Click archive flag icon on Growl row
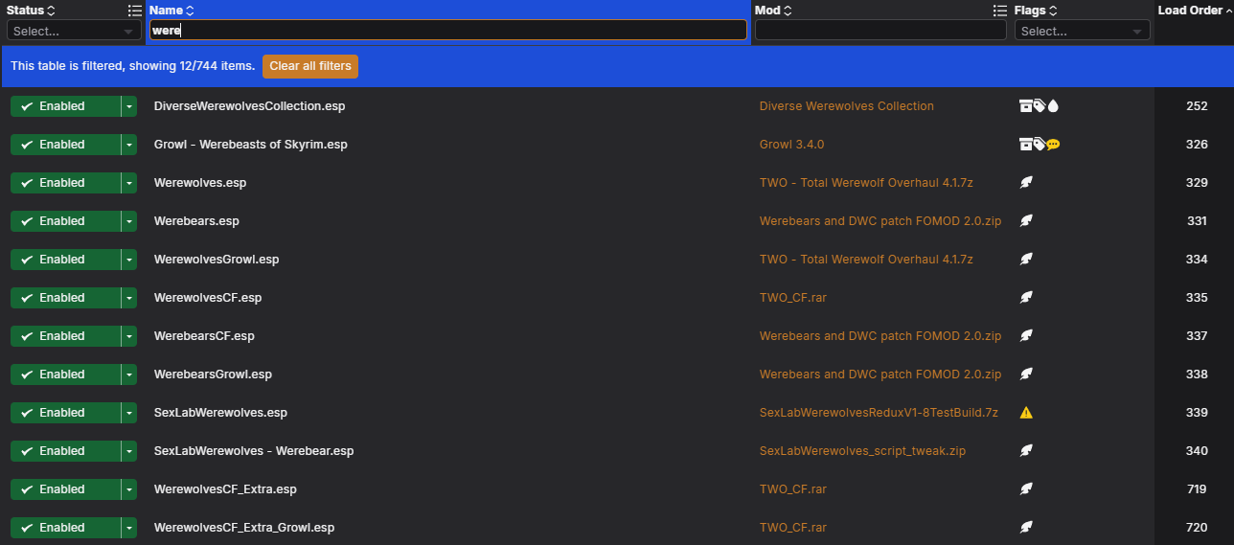This screenshot has width=1234, height=545. point(1025,145)
